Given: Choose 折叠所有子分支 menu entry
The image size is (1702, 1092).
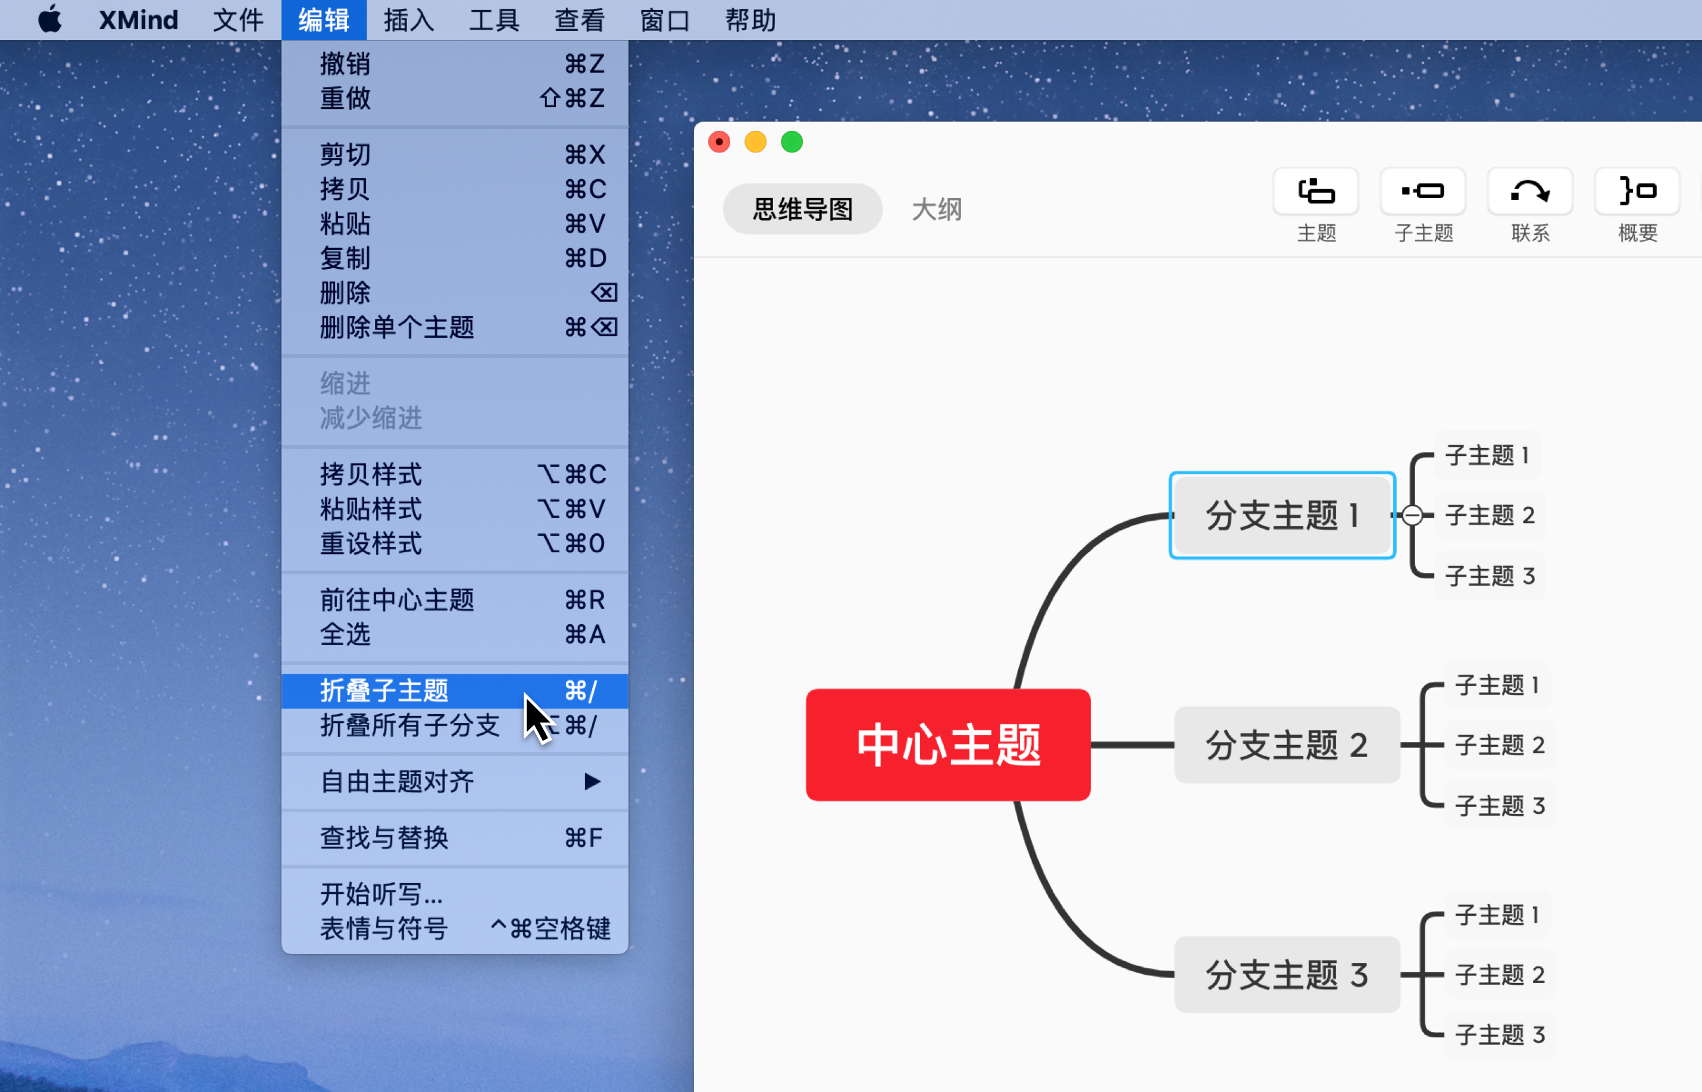Looking at the screenshot, I should tap(455, 725).
